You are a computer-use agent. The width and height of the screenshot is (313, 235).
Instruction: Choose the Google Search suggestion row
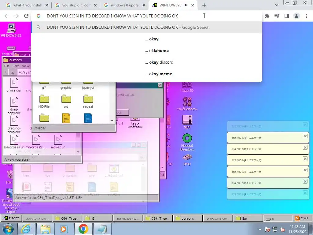(147, 27)
